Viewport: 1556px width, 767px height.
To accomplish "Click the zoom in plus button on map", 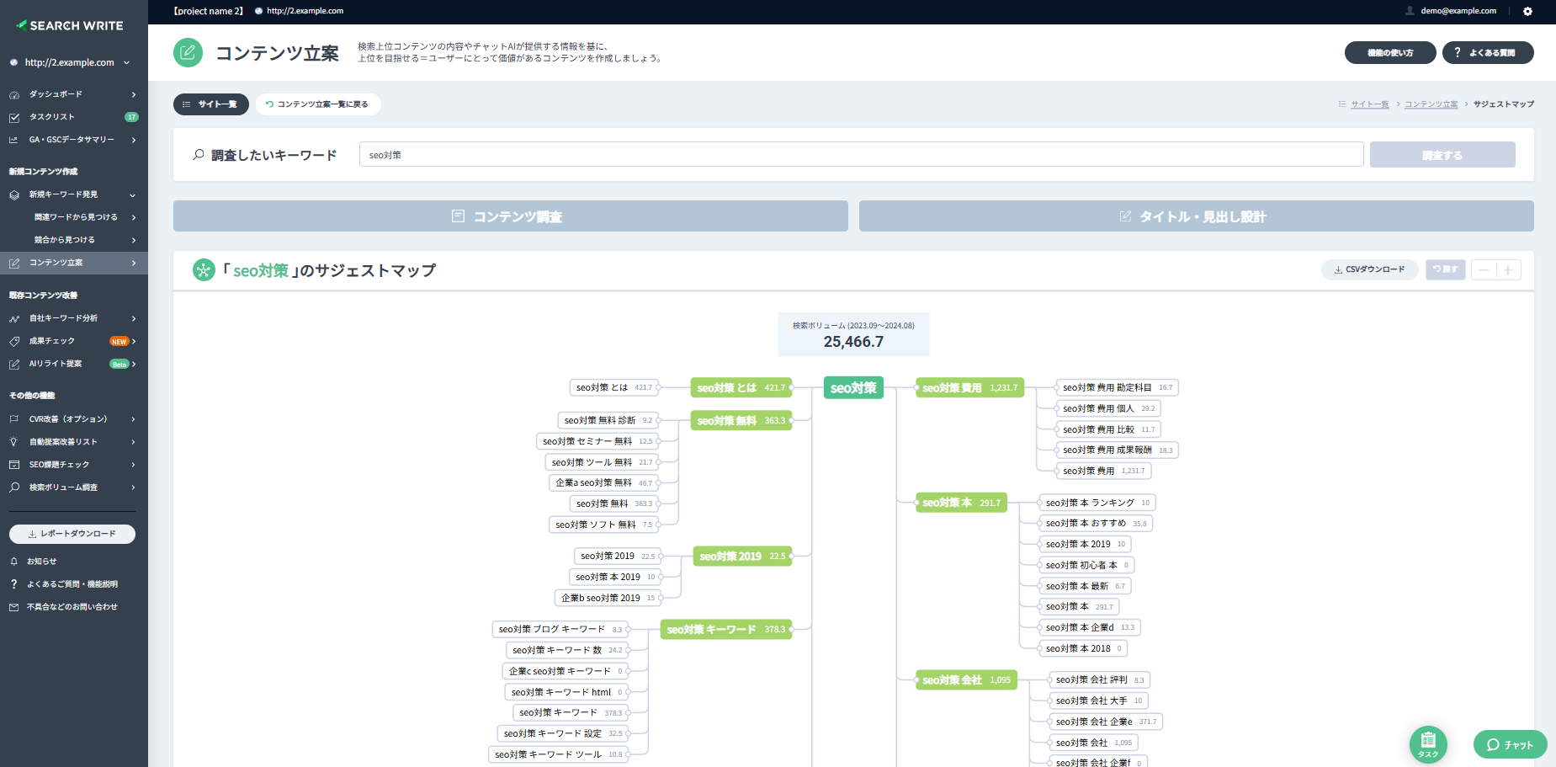I will point(1508,269).
